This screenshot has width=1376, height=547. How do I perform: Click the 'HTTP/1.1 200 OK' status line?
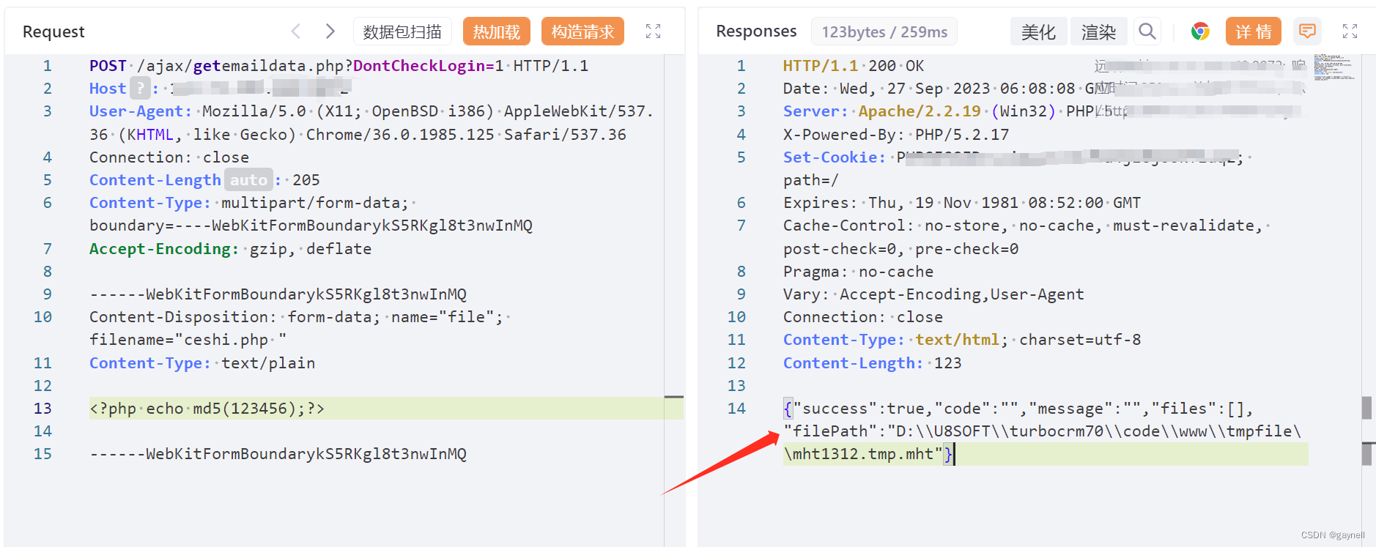(x=854, y=66)
